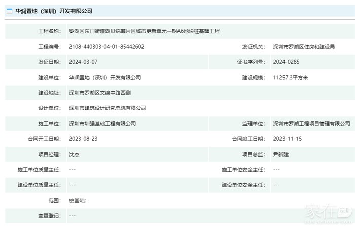Click the 工程名称 field label
The image size is (355, 226).
[x=50, y=31]
